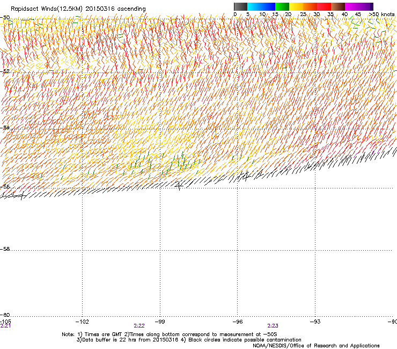Click the '>50 knots' legend label
The image size is (397, 349).
[382, 14]
